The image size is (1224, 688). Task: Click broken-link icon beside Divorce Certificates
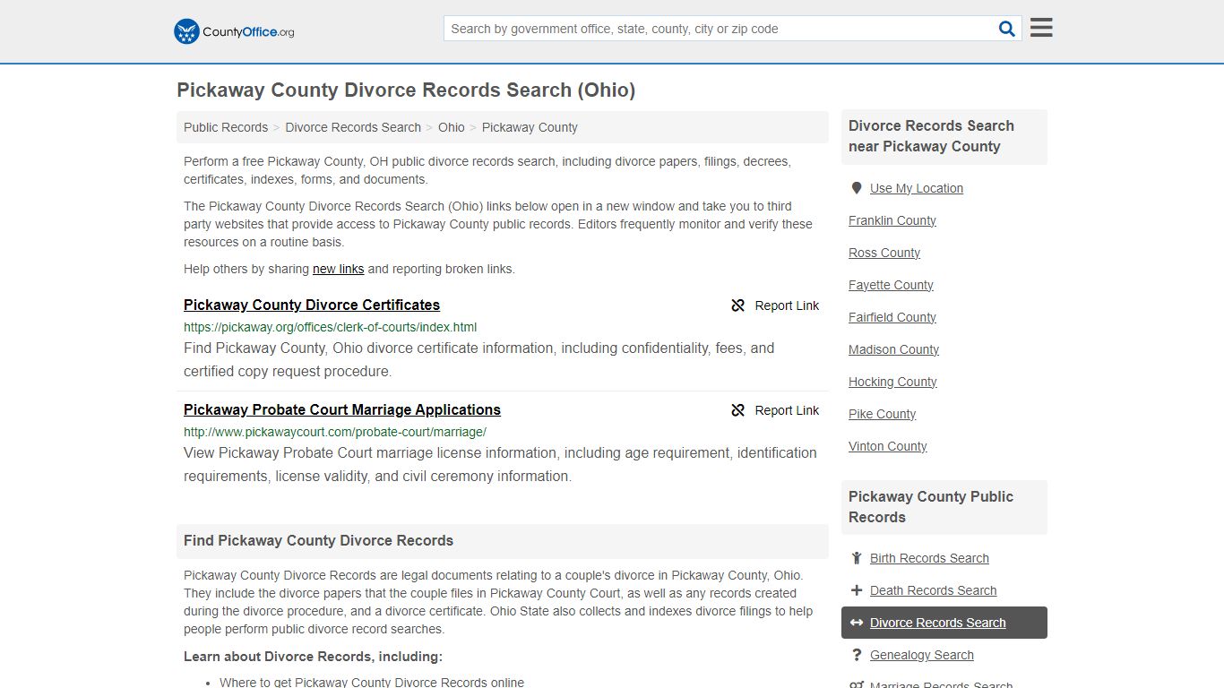(x=738, y=305)
